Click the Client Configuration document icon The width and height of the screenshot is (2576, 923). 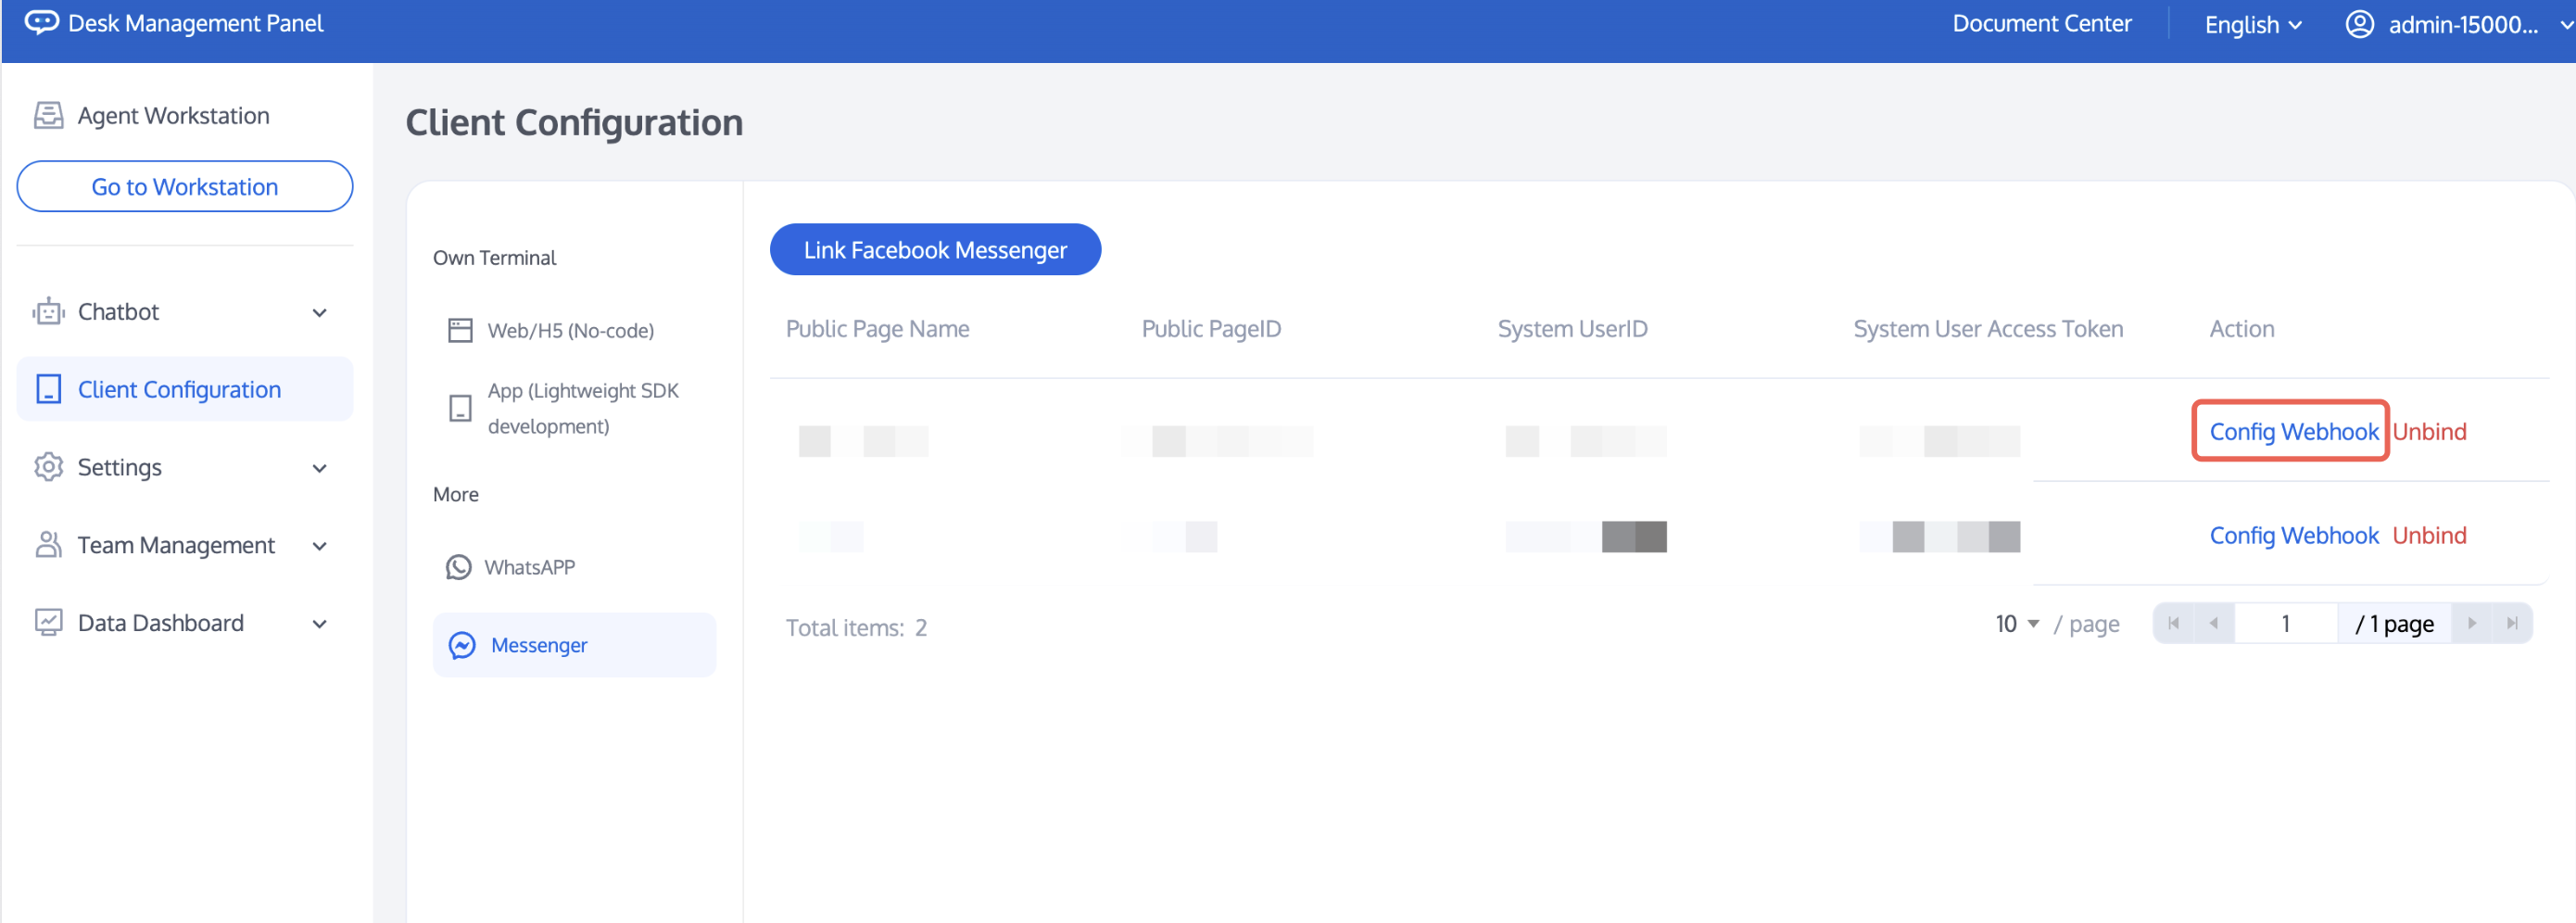pyautogui.click(x=48, y=389)
